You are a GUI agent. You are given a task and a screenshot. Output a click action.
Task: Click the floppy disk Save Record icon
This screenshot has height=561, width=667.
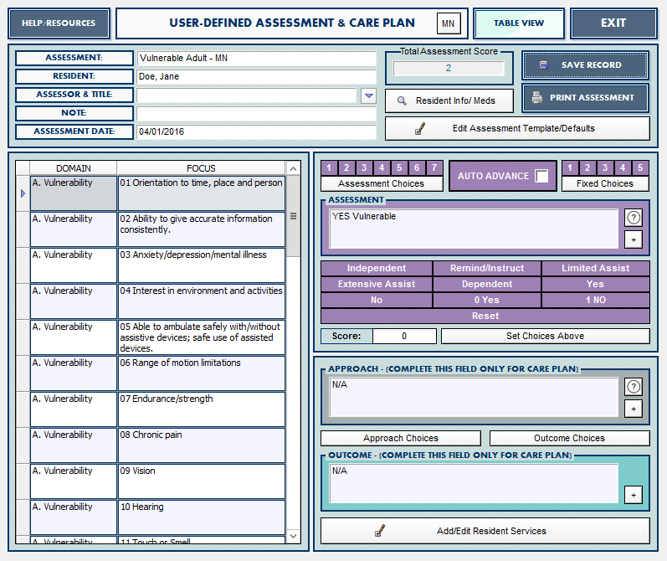click(543, 64)
